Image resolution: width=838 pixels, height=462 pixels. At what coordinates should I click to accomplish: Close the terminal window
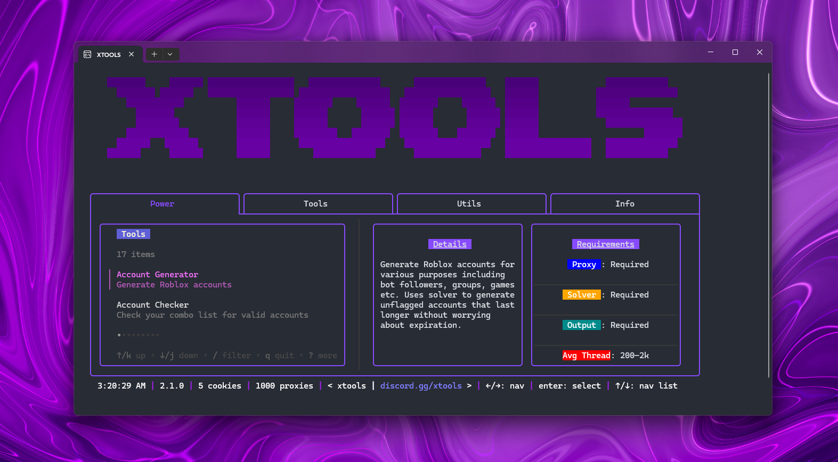click(760, 52)
